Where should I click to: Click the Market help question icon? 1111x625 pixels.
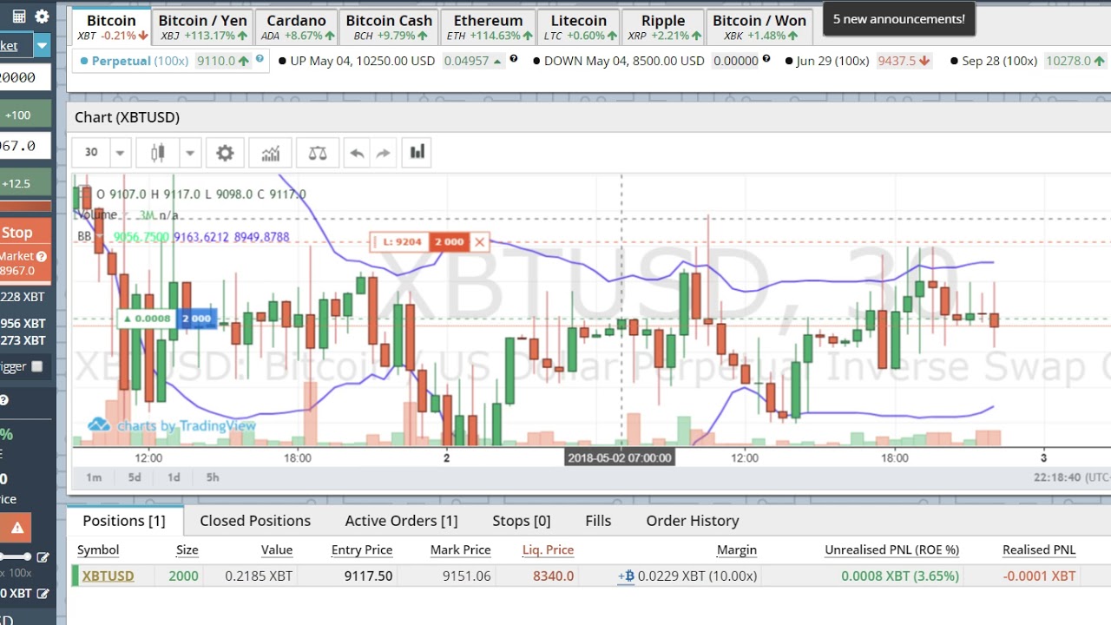tap(42, 256)
